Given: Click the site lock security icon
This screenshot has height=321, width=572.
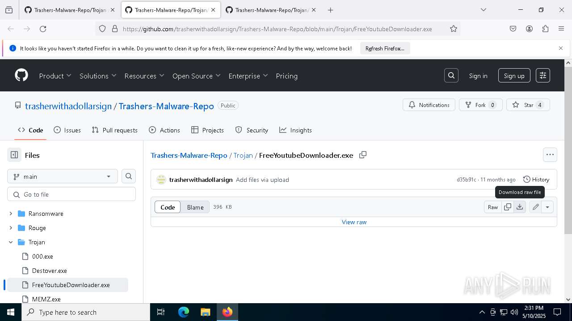Looking at the screenshot, I should click(115, 29).
